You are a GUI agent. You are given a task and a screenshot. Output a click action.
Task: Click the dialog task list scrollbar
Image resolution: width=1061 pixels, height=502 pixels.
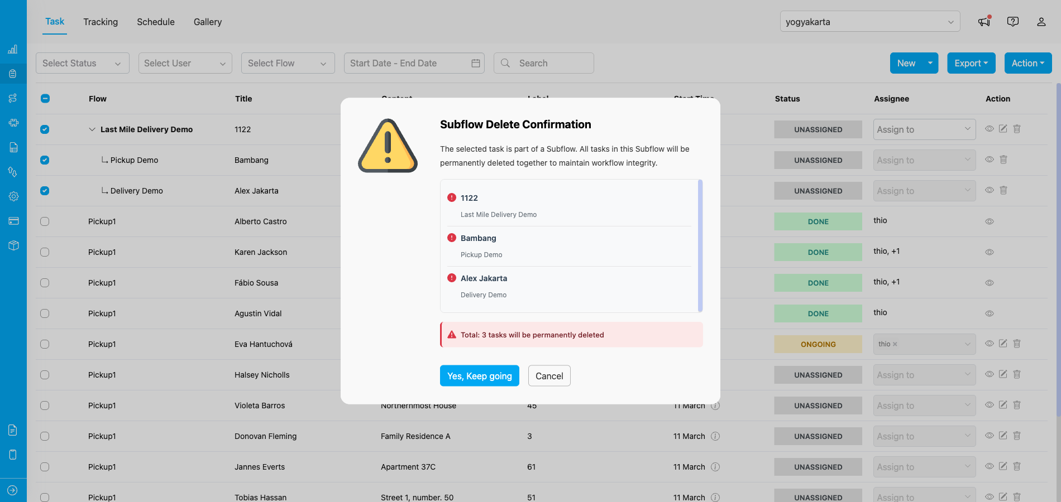click(x=700, y=245)
